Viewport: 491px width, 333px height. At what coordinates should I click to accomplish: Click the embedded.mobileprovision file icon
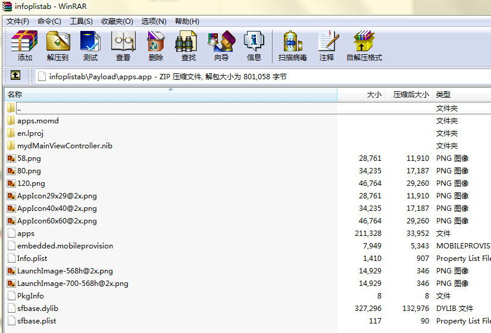click(x=11, y=246)
